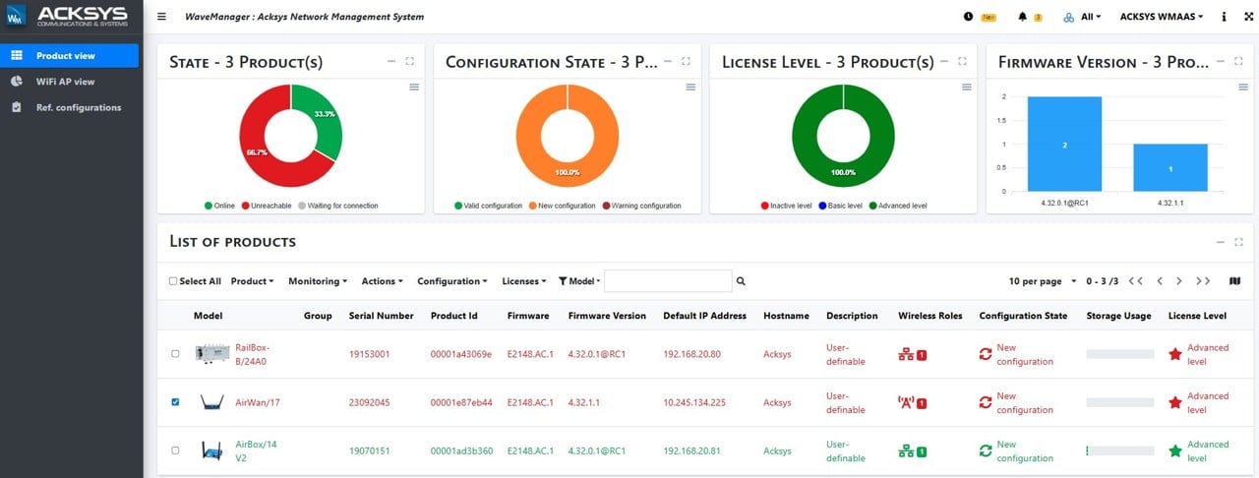Viewport: 1259px width, 478px height.
Task: Click the AirBox/14 storage usage bar
Action: [x=1119, y=450]
